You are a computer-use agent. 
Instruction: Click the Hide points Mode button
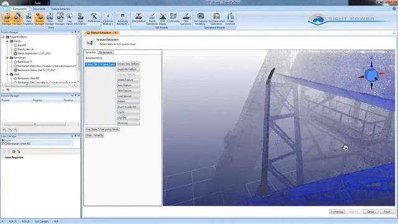109,129
